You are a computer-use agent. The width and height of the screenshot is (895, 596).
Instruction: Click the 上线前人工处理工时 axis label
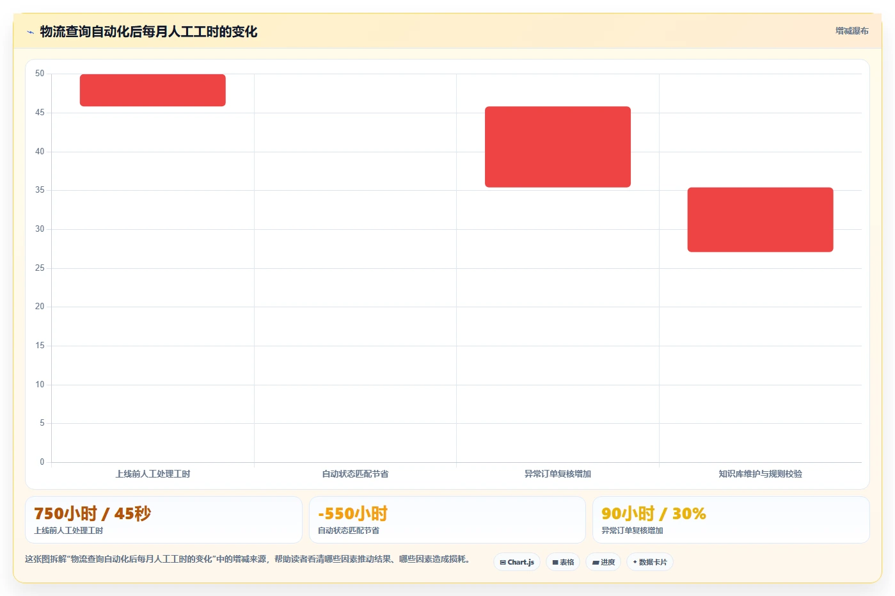153,474
